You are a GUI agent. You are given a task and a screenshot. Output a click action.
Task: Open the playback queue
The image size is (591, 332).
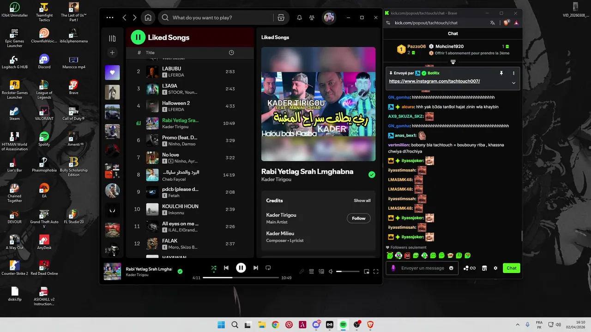click(x=312, y=272)
